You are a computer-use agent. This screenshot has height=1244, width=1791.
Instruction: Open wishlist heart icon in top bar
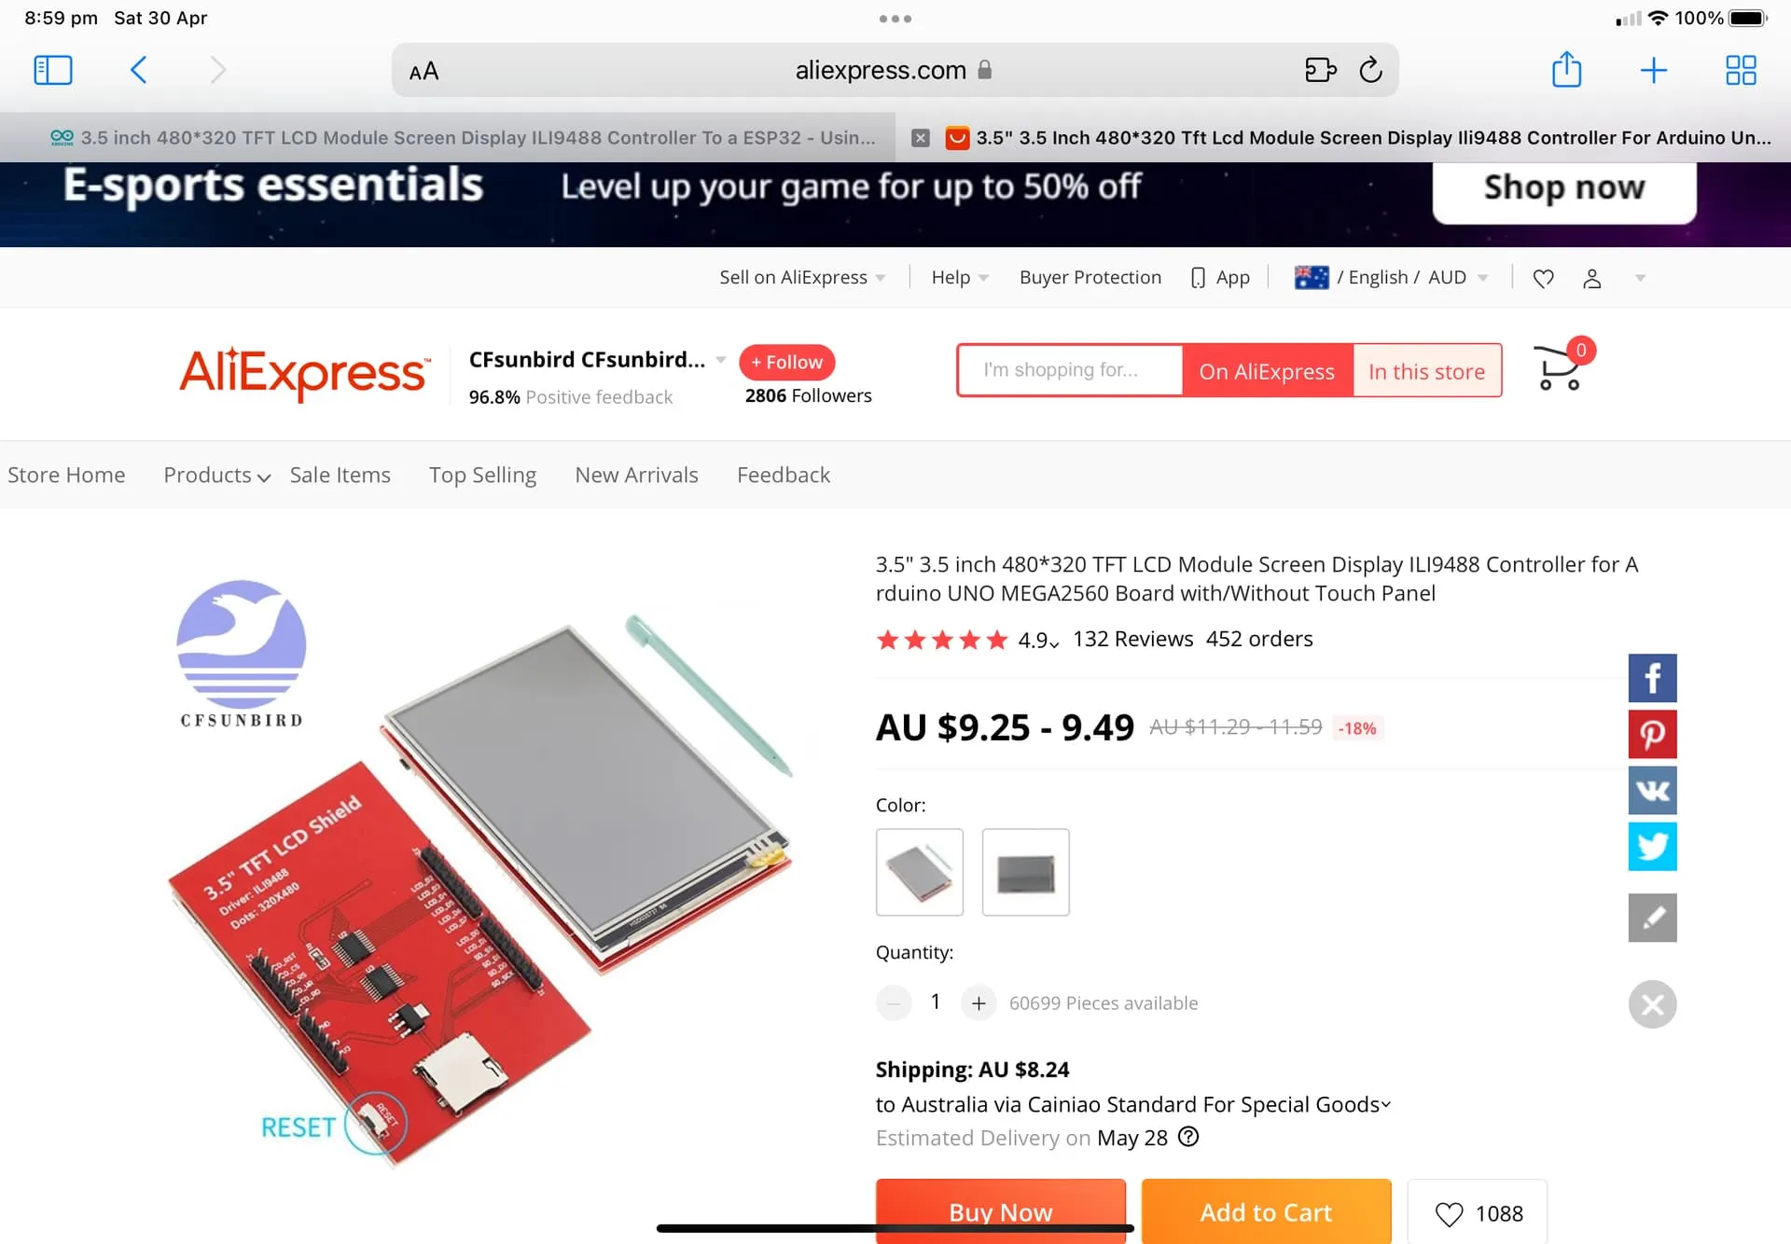coord(1543,278)
